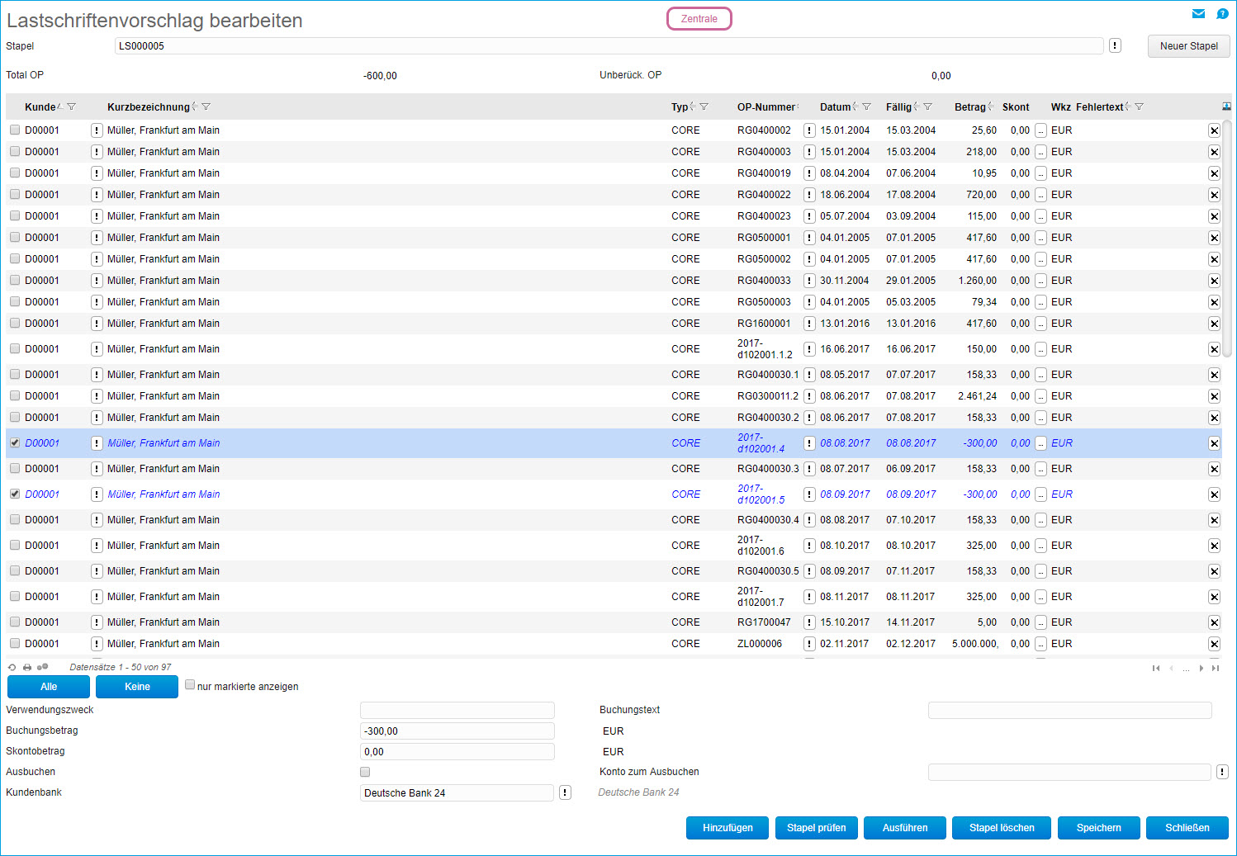The height and width of the screenshot is (856, 1237).
Task: Delete row RG0400002 with its X icon
Action: coord(1214,130)
